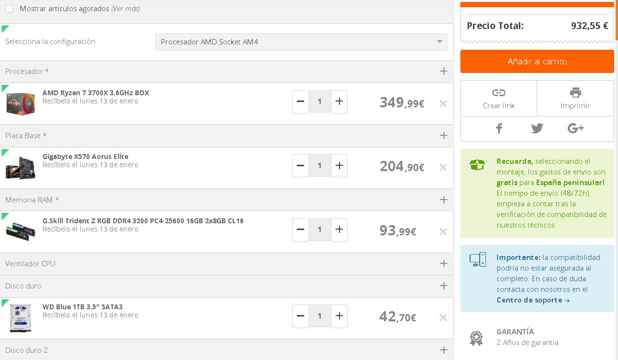Click the Selecciona la configuración label

[50, 42]
